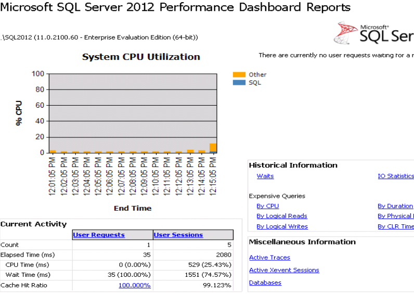Click the Count value 5 for User Sessions
The width and height of the screenshot is (414, 294).
229,245
